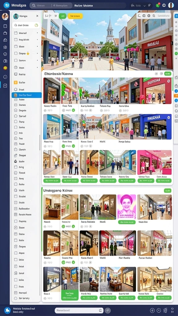Click the green ring icon in panel search
Screen dimensions: 178x316
click(36, 25)
